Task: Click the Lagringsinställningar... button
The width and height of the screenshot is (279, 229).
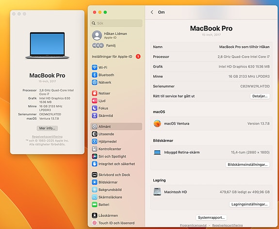Action: tap(249, 204)
